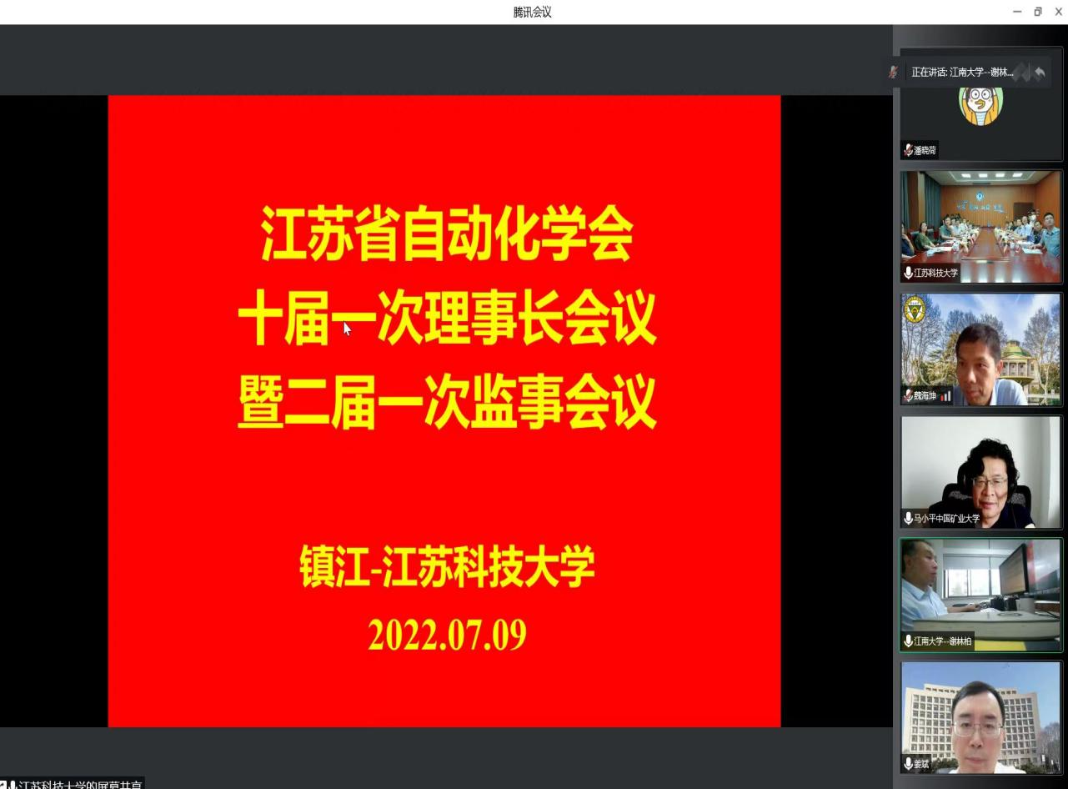Viewport: 1068px width, 789px height.
Task: Click the 腾讯会议 title bar label
Action: pyautogui.click(x=533, y=13)
